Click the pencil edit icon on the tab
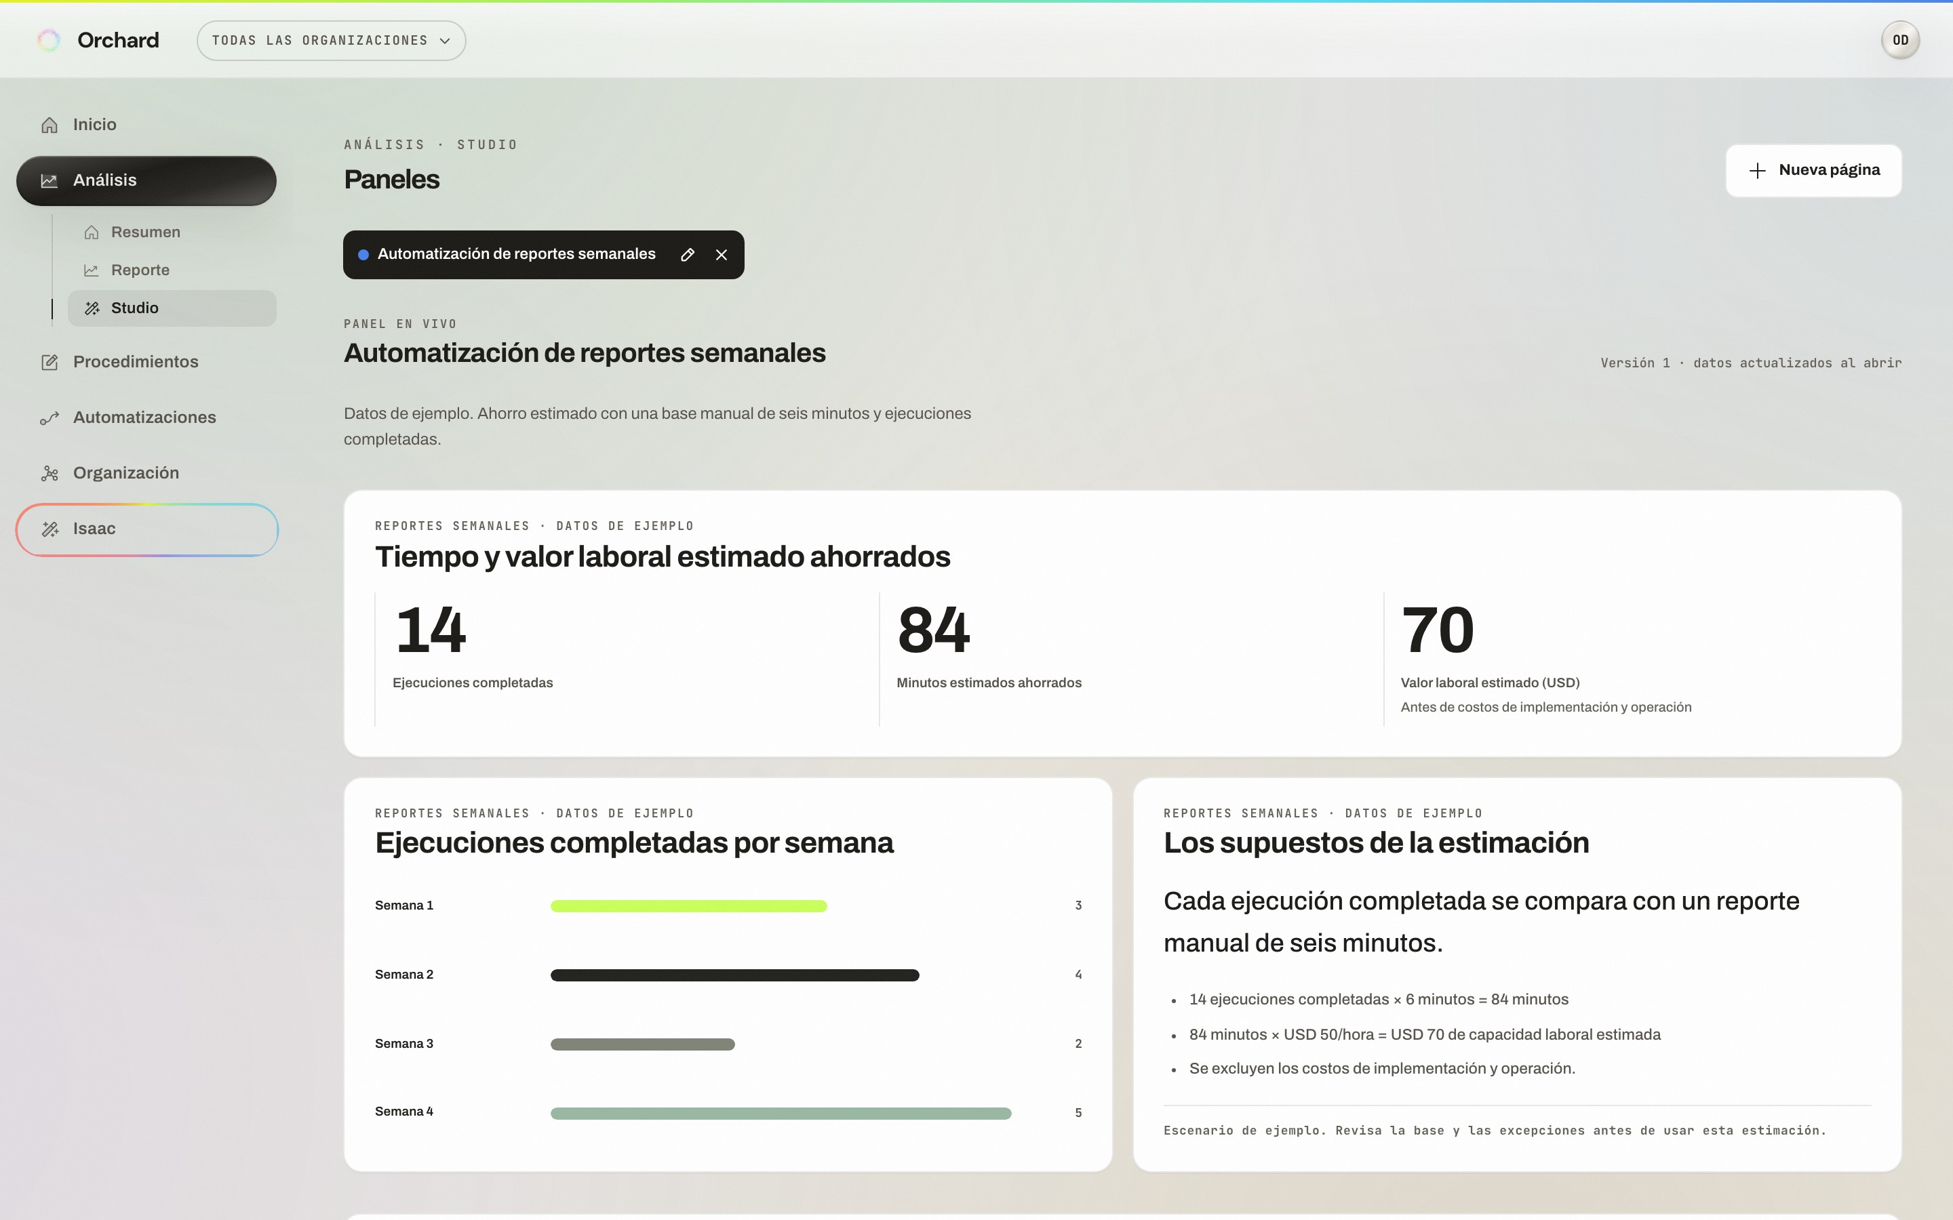Screen dimensions: 1953x1220 point(688,255)
